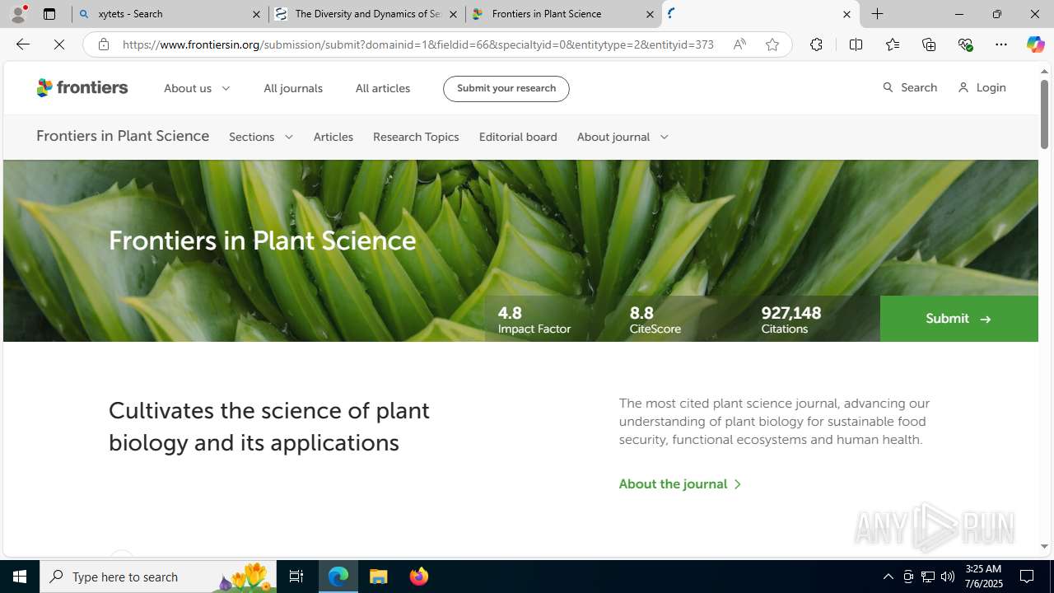Click the Frontiers logo
This screenshot has height=593, width=1054.
click(x=82, y=87)
